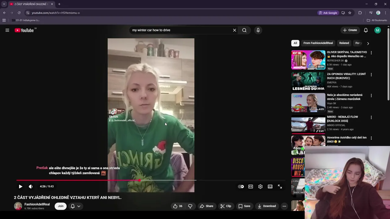Open more actions three-dot menu under video
390x219 pixels.
point(284,206)
